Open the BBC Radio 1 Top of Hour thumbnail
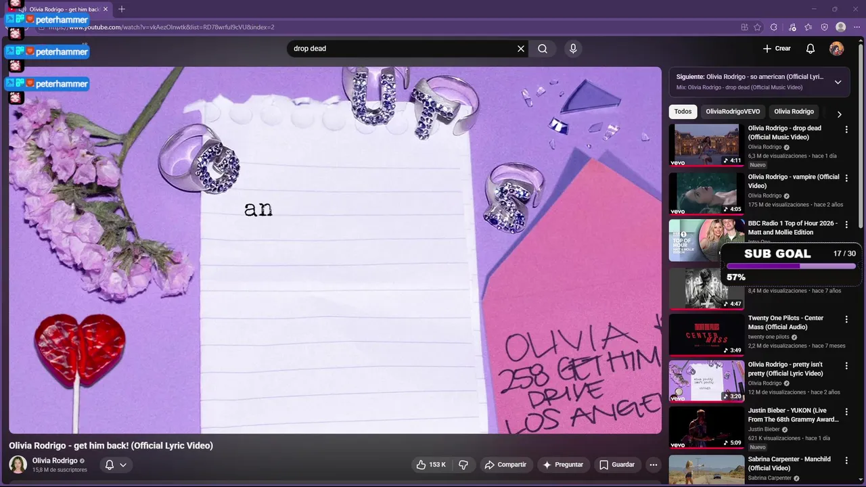The width and height of the screenshot is (866, 487). (x=696, y=240)
